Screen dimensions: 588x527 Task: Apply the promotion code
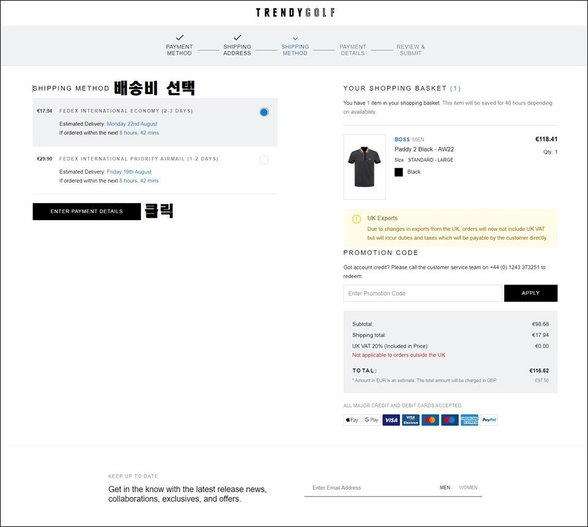tap(530, 293)
